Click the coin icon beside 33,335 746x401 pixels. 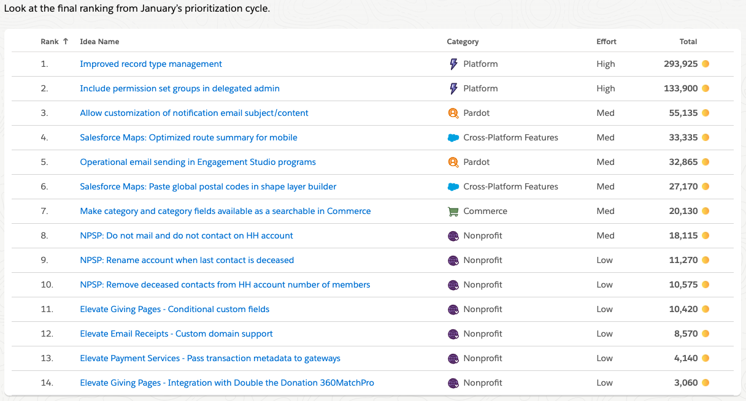point(706,137)
